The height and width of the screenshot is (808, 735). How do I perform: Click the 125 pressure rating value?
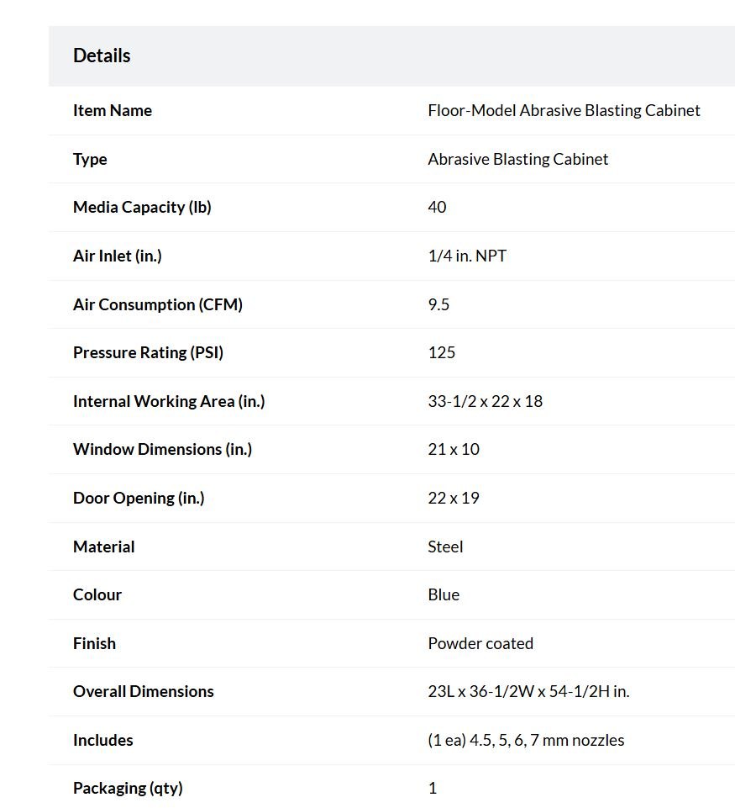click(x=442, y=352)
